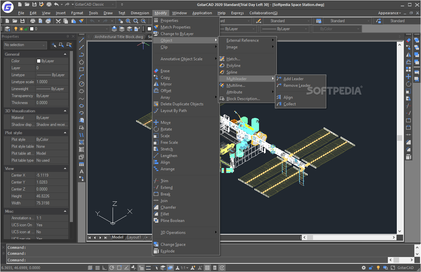Open the Layer Properties Manager icon
The image size is (421, 272).
(x=7, y=29)
